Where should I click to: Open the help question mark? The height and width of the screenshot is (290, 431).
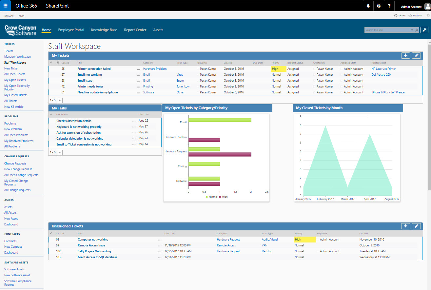389,6
